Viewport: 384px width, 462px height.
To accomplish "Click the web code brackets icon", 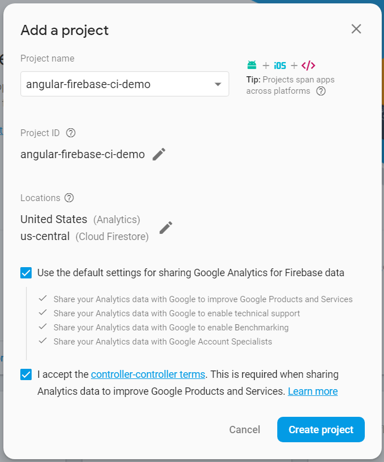I will pyautogui.click(x=308, y=65).
